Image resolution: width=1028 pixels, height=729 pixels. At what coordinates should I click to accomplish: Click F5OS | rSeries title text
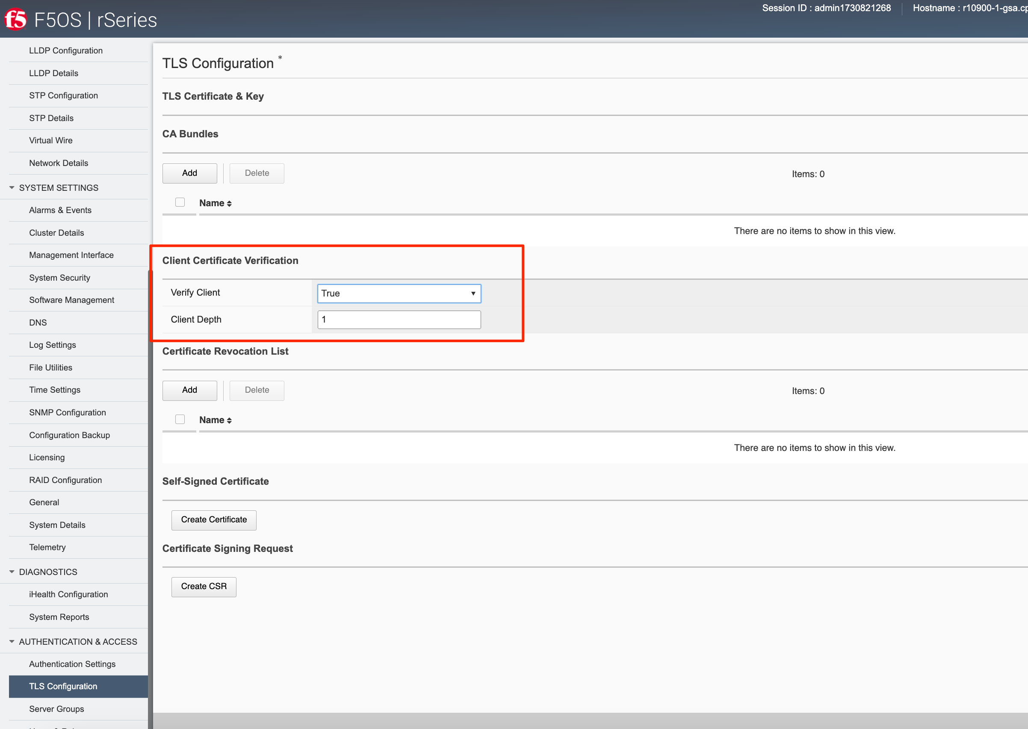point(96,20)
